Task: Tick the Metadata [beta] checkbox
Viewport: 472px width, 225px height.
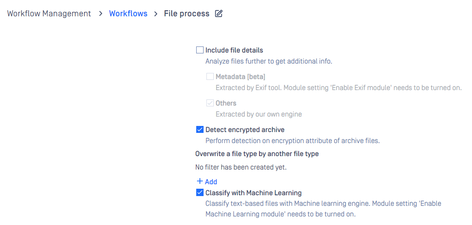Action: click(210, 76)
